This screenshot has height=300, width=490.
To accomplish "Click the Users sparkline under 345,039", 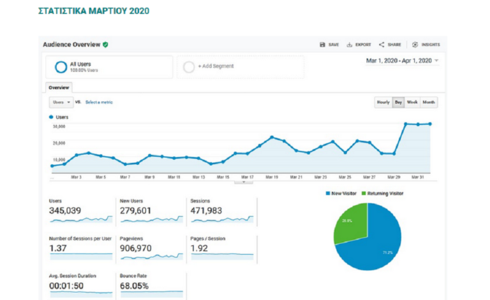I will point(81,219).
